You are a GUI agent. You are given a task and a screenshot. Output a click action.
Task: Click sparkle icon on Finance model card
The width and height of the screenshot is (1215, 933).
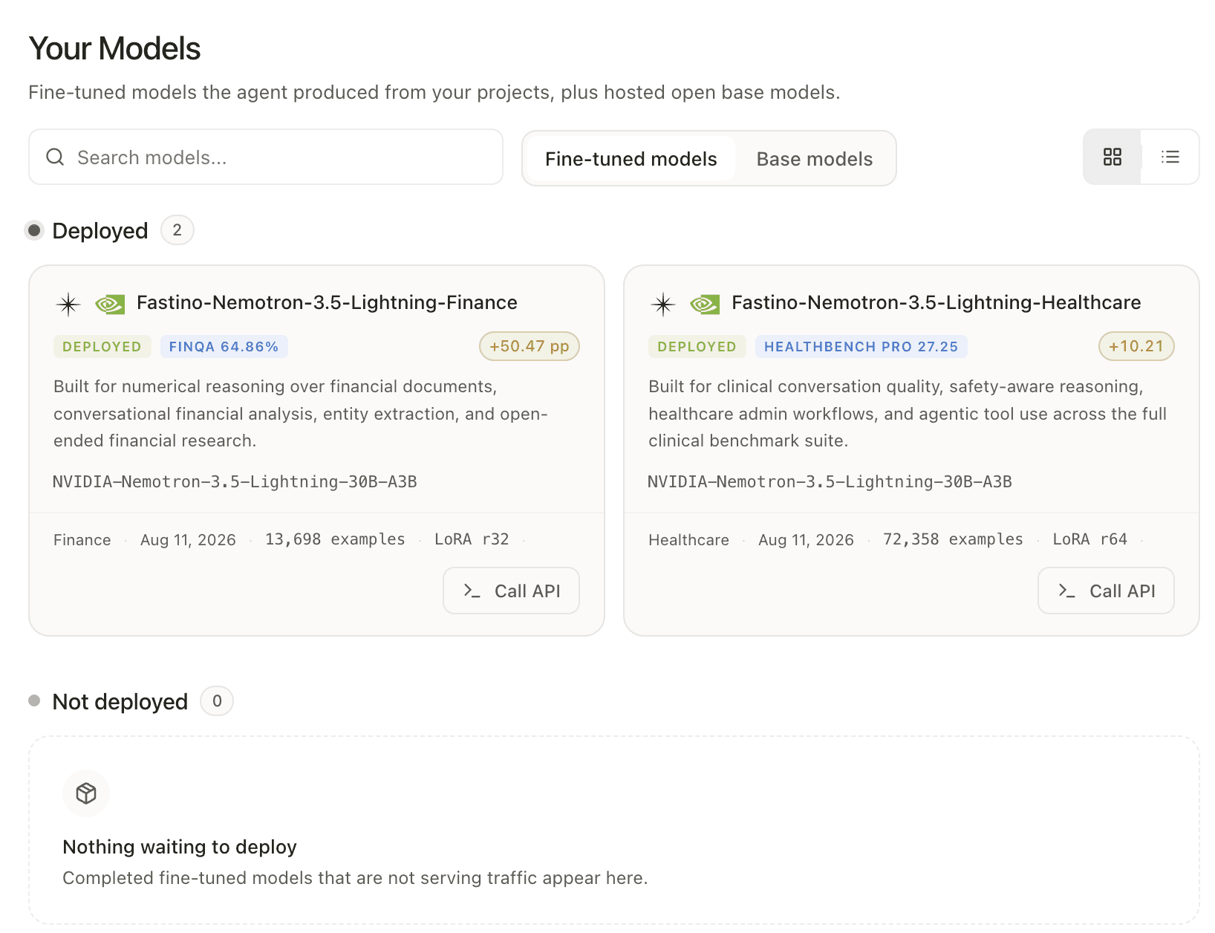click(x=68, y=304)
